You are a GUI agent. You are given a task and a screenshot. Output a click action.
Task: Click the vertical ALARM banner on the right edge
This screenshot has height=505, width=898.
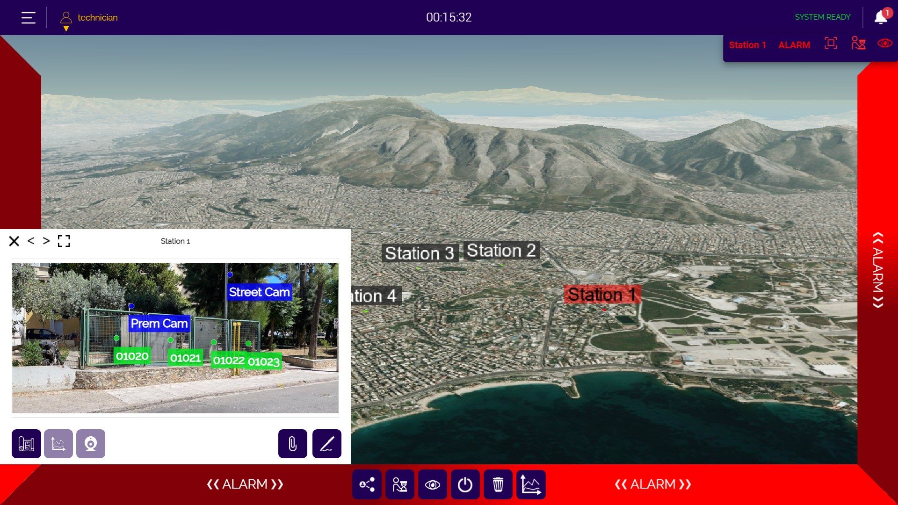tap(878, 270)
